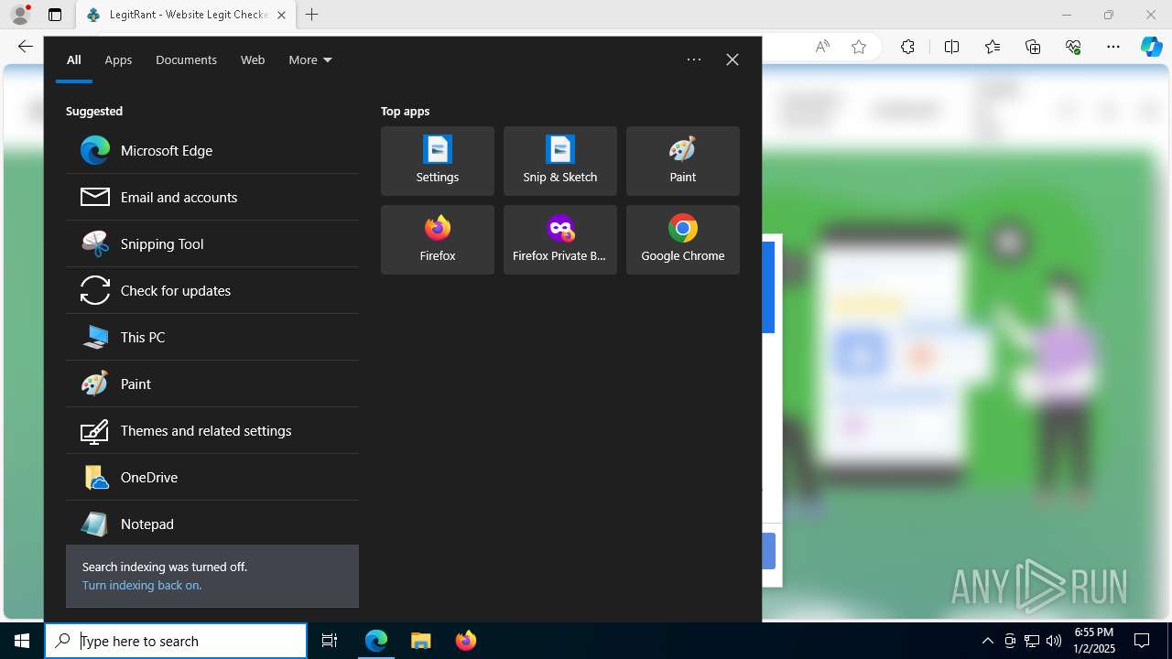
Task: Switch to the Documents search tab
Action: (x=186, y=59)
